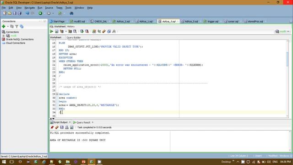Image resolution: width=293 pixels, height=165 pixels.
Task: Click the New file icon in main toolbar
Action: coord(5,13)
